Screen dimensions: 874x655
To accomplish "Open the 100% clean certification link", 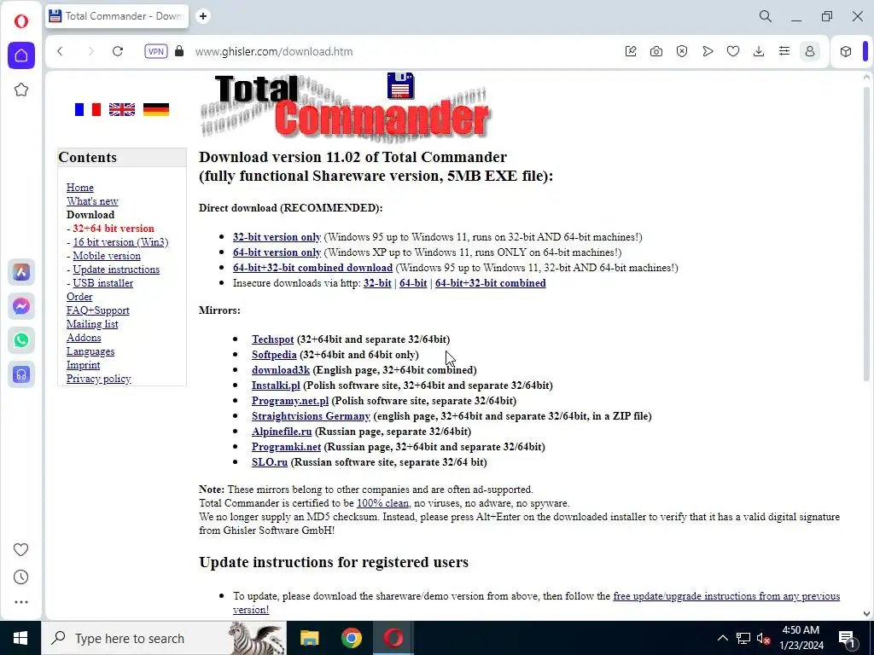I will coord(382,503).
